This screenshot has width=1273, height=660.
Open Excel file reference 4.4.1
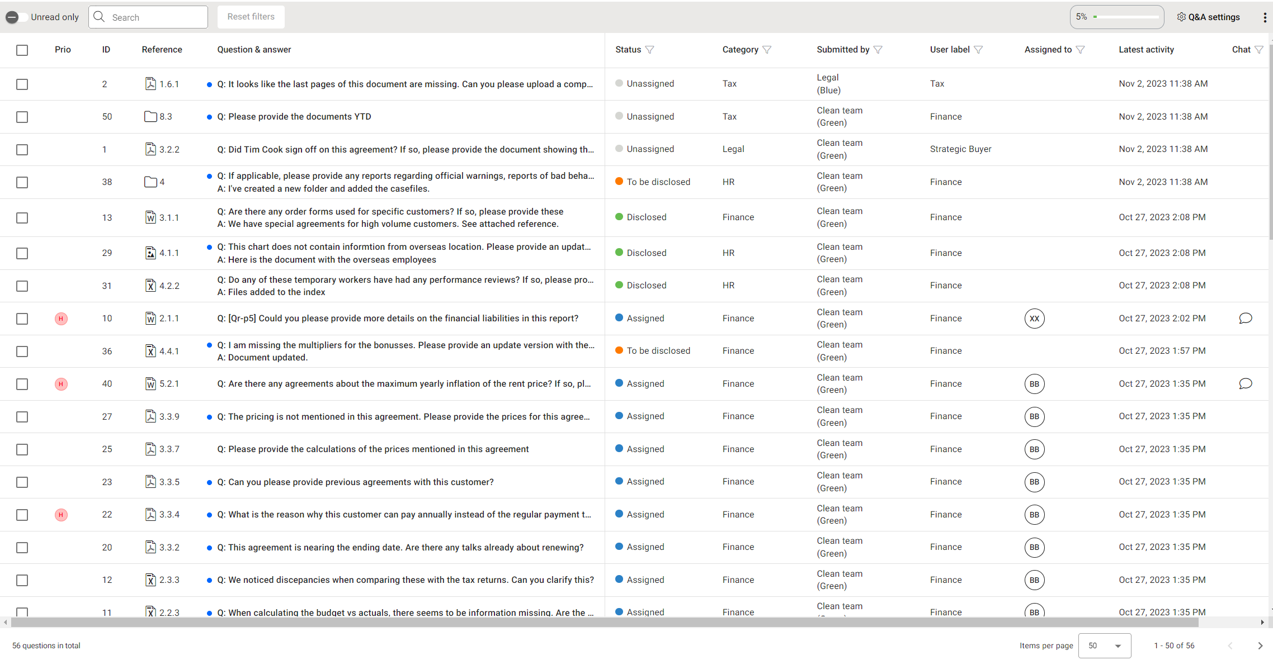(162, 351)
